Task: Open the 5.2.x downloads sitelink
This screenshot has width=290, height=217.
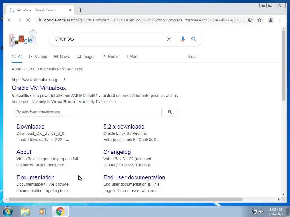Action: tap(124, 127)
